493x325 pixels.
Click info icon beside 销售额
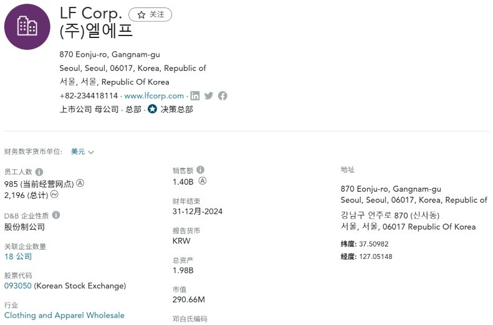tap(200, 170)
